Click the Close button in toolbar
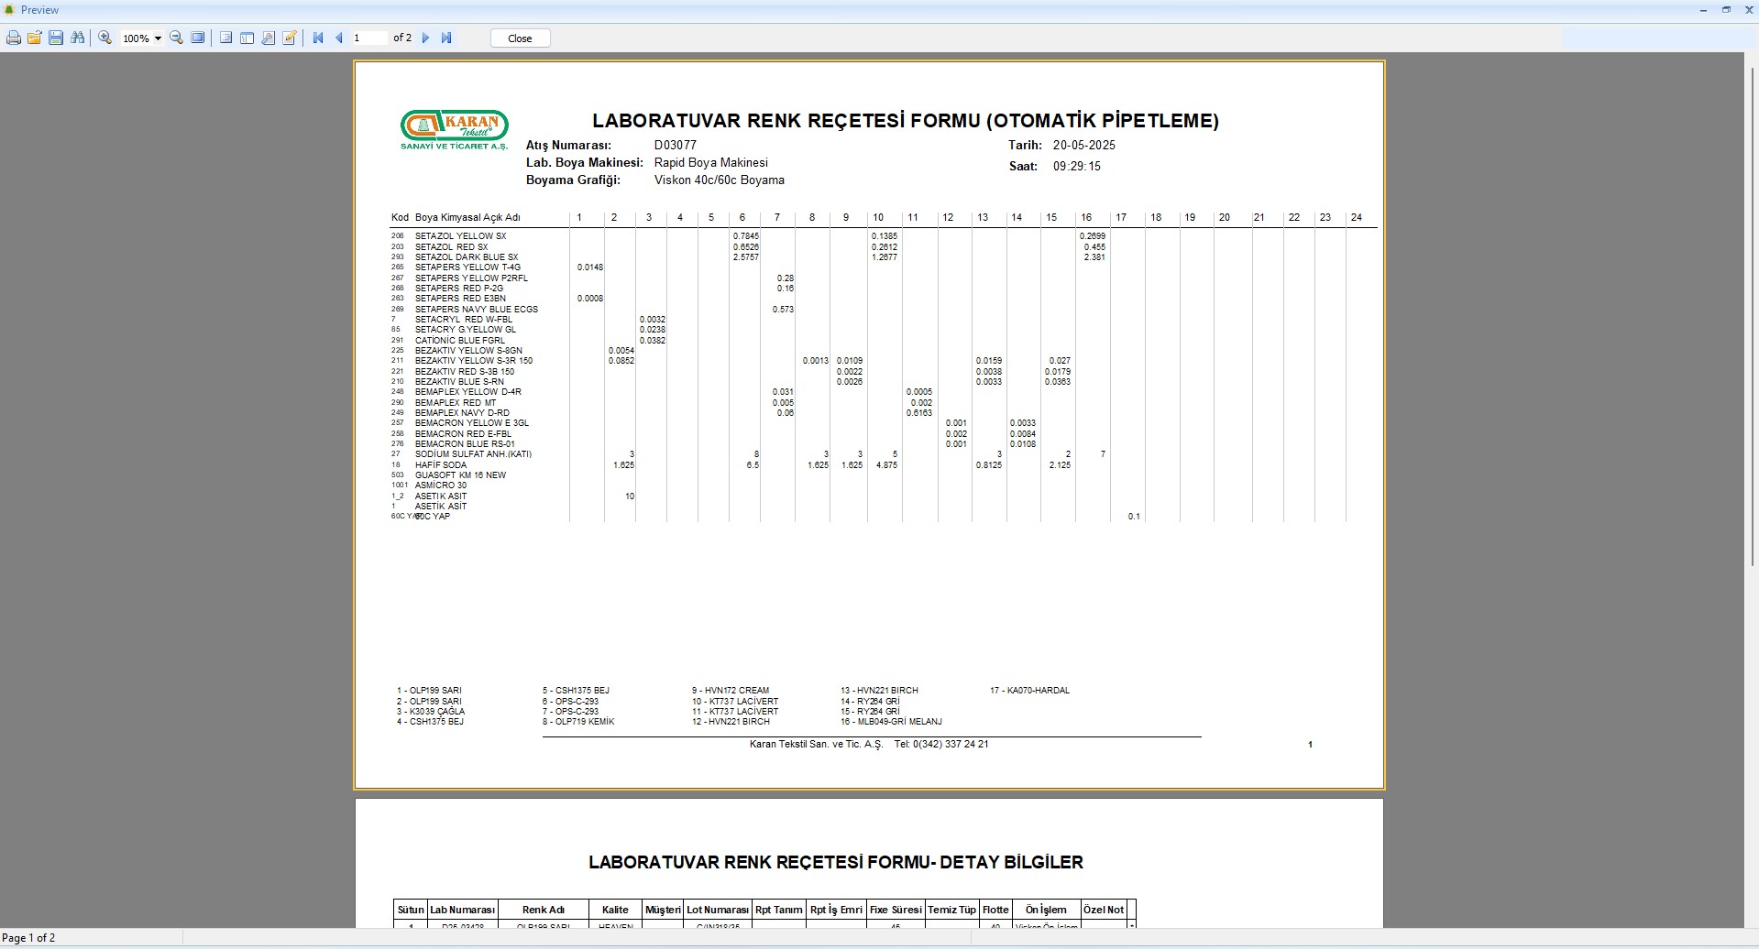 [x=520, y=38]
